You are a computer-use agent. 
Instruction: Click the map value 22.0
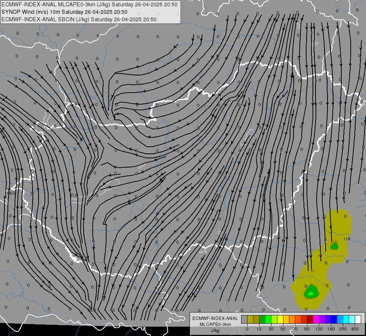(x=92, y=310)
